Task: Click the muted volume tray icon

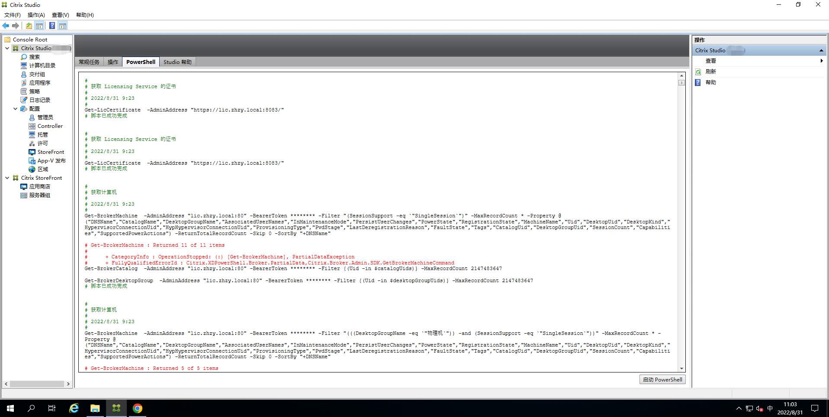Action: coord(759,408)
